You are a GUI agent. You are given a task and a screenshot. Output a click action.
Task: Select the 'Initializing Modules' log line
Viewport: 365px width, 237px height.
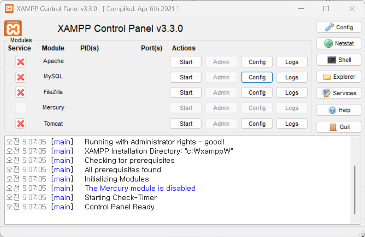click(x=117, y=179)
